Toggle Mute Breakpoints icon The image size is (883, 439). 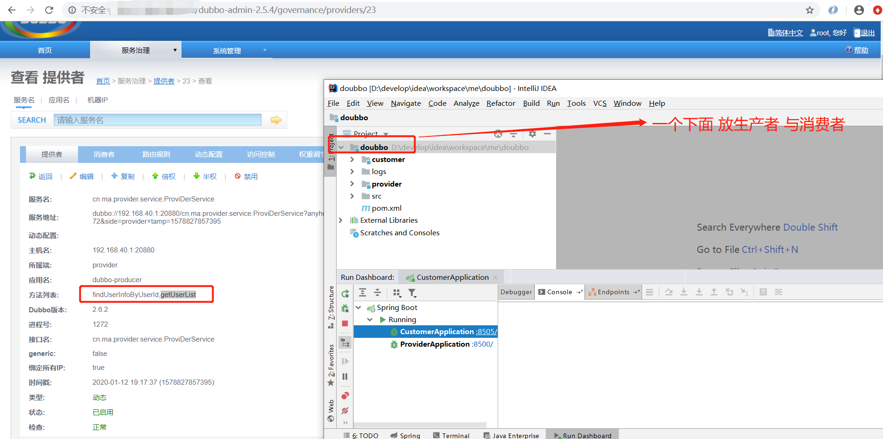click(x=345, y=411)
